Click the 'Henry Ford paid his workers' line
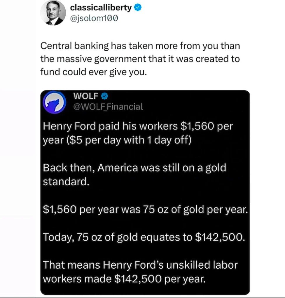Viewport: 285px width, 298px height. click(x=111, y=127)
